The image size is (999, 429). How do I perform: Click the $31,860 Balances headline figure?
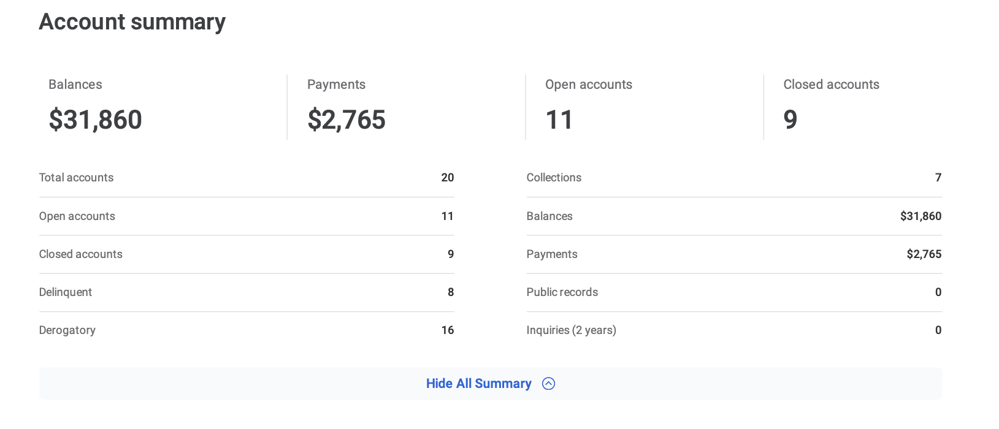coord(96,120)
